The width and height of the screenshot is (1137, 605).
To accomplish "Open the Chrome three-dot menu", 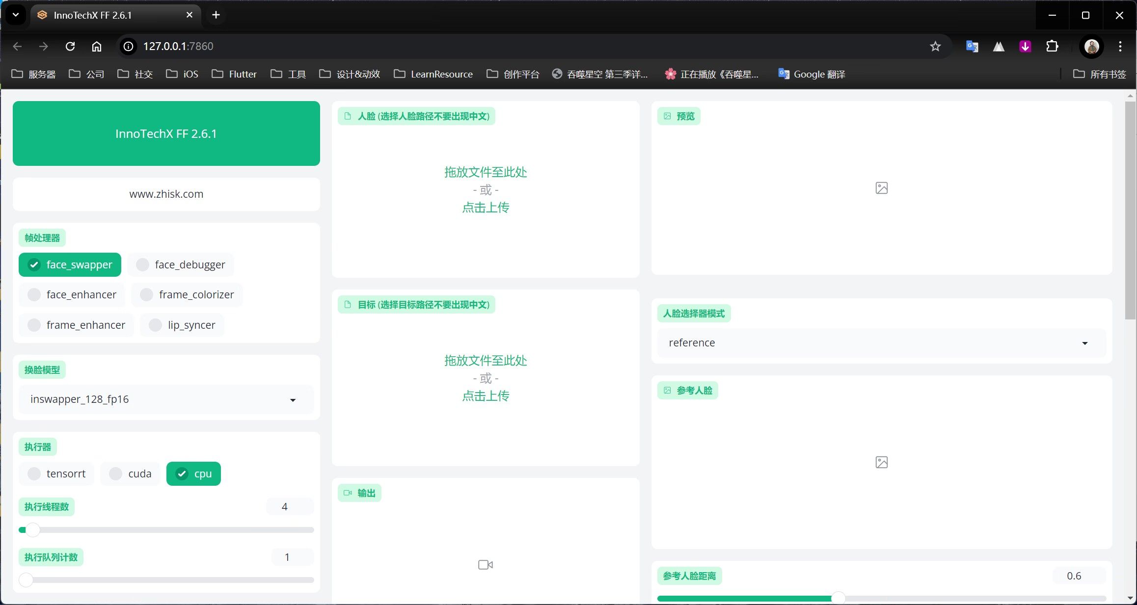I will (1120, 46).
